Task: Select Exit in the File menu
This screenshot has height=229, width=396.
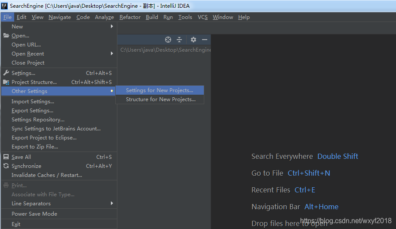Action: coord(59,224)
